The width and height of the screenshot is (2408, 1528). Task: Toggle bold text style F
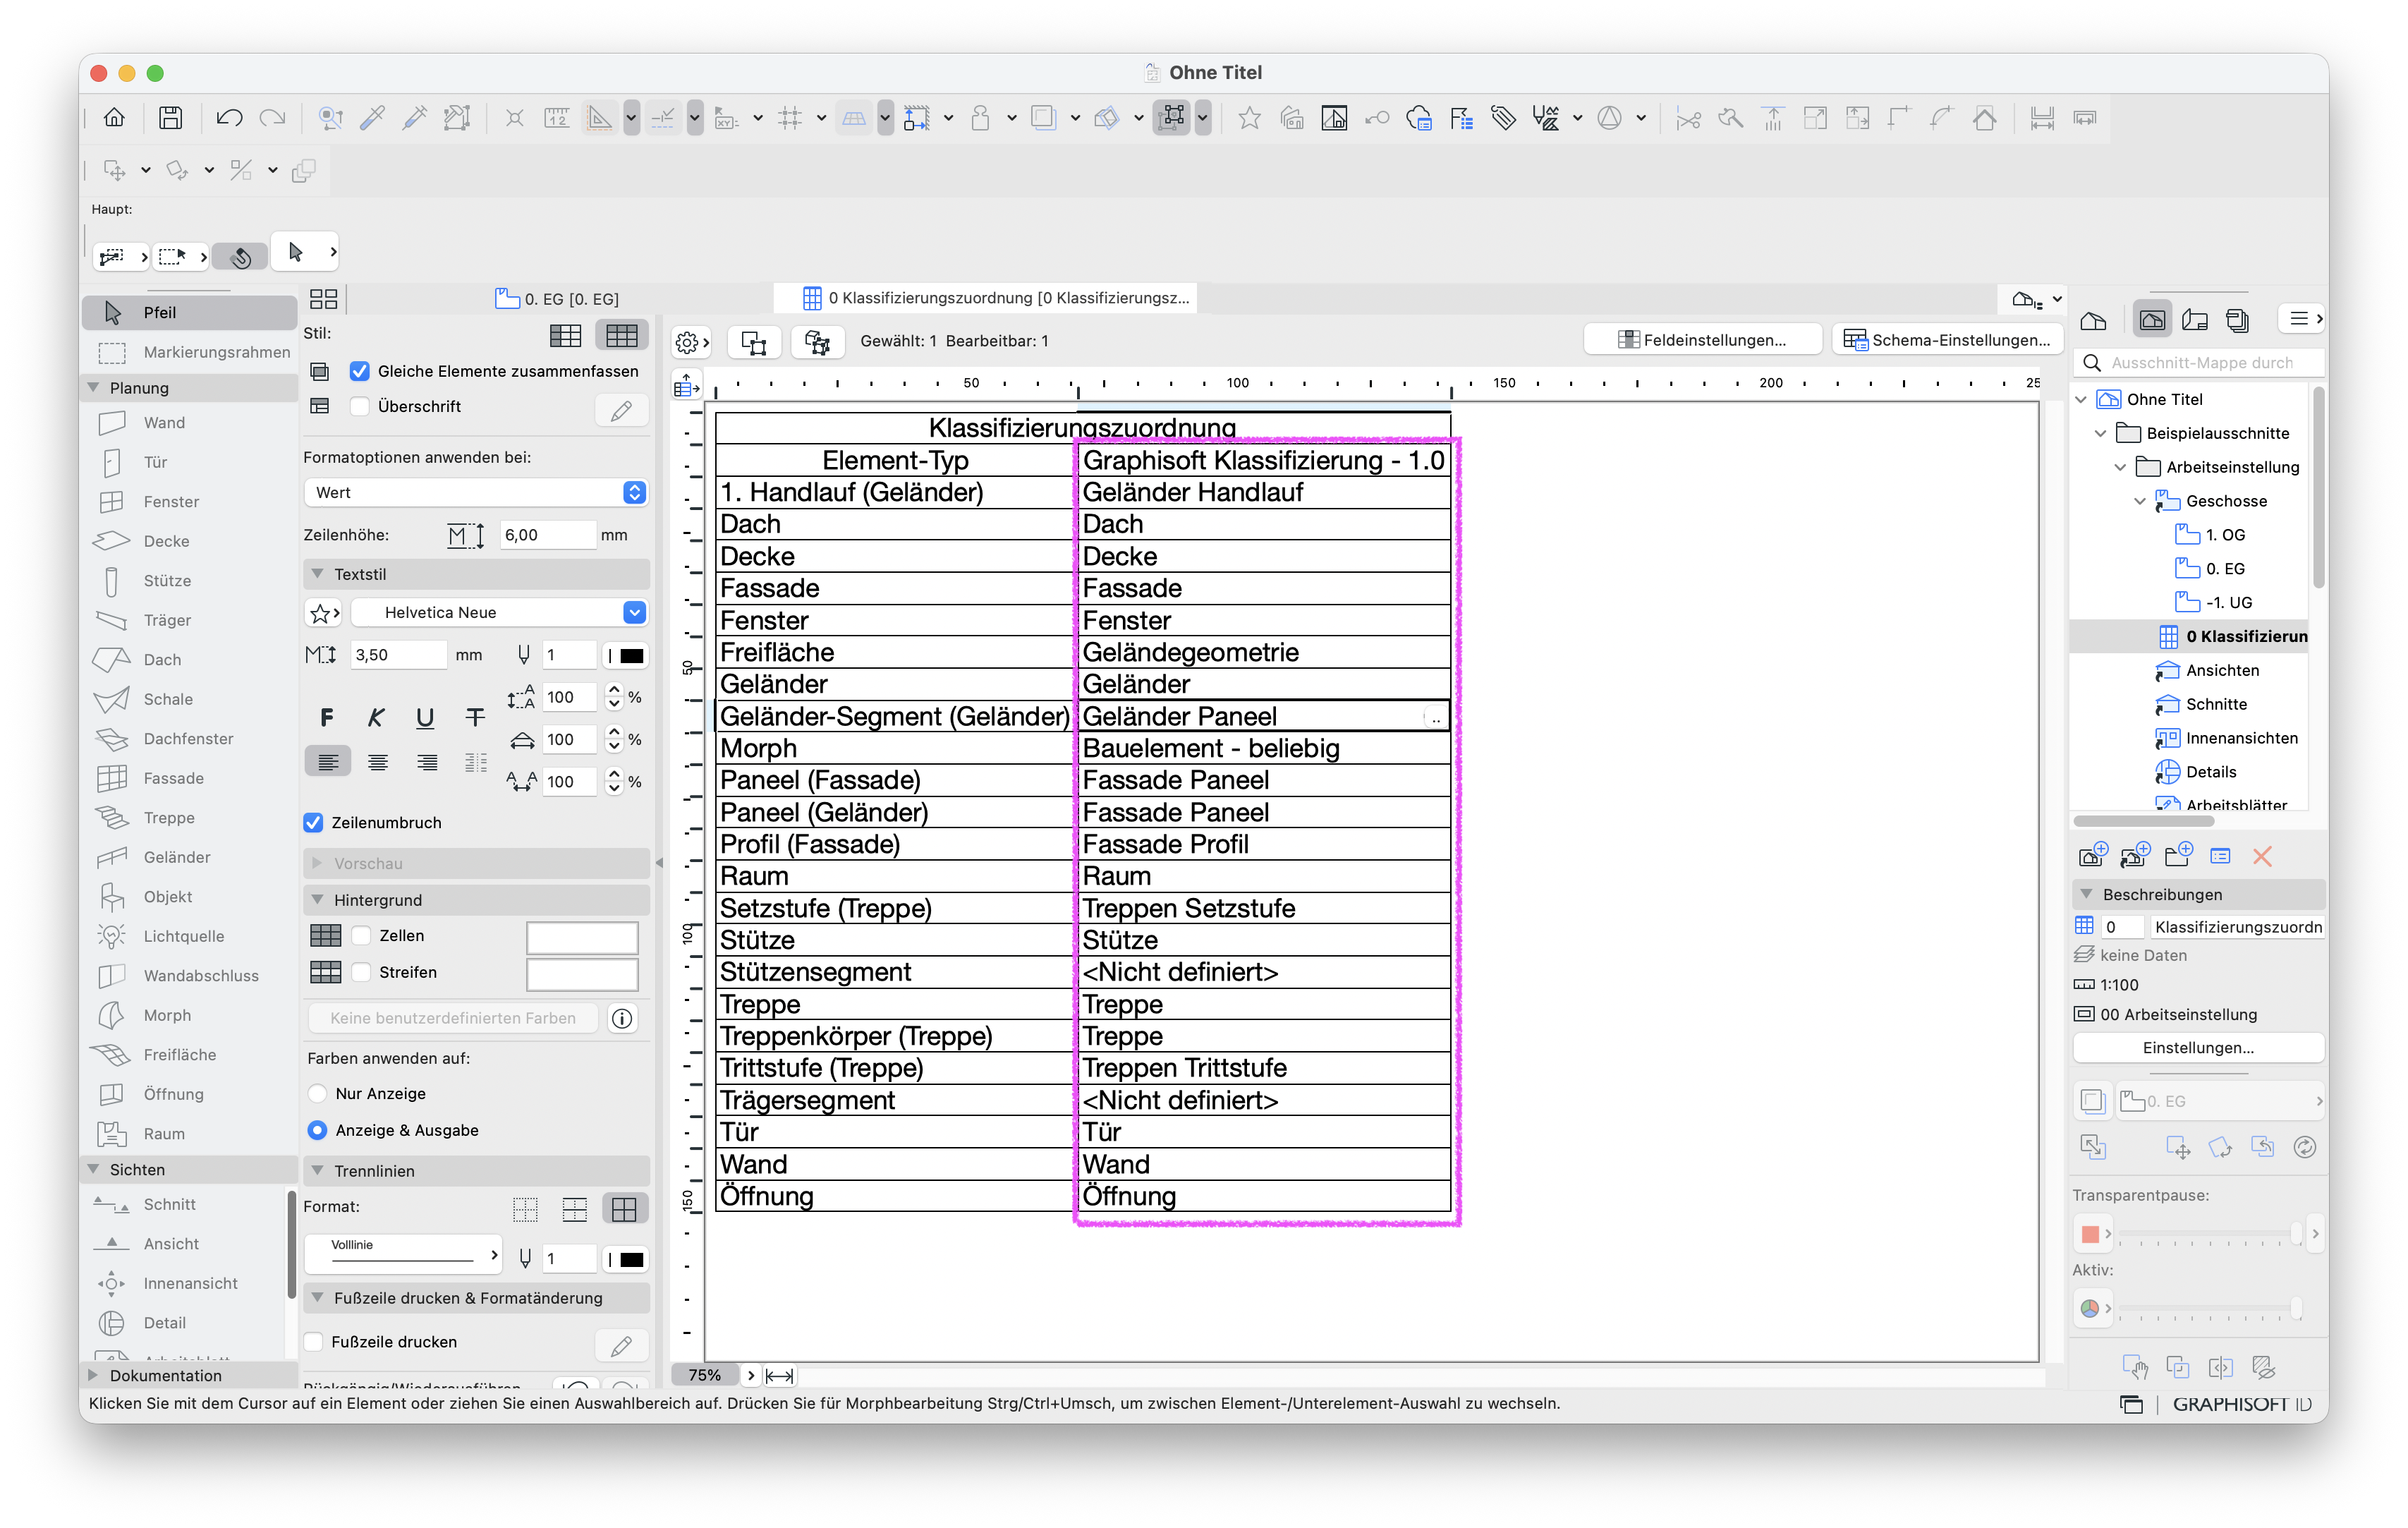point(327,718)
